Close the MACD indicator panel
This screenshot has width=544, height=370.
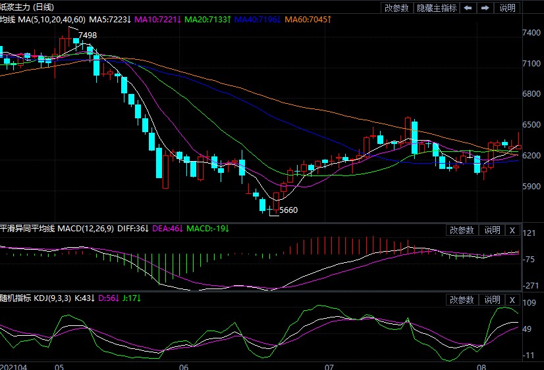(x=512, y=230)
